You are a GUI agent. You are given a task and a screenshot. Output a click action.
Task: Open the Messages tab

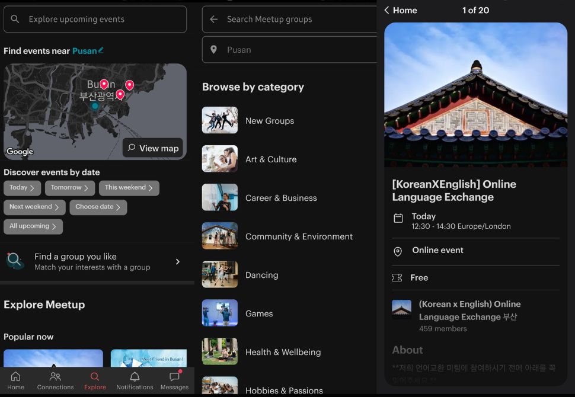pyautogui.click(x=174, y=381)
